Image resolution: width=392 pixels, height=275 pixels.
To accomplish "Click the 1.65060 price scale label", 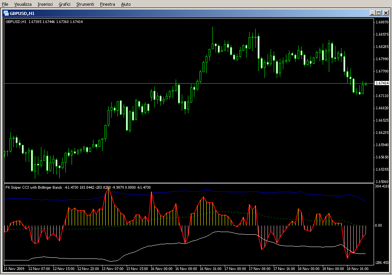I will coord(382,181).
